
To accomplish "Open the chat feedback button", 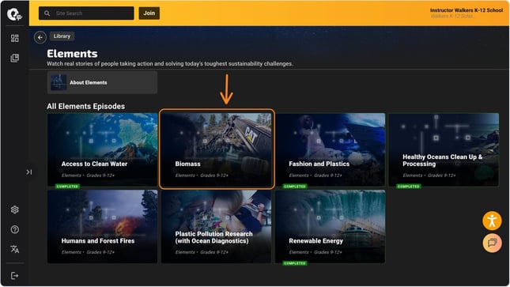I will point(492,243).
